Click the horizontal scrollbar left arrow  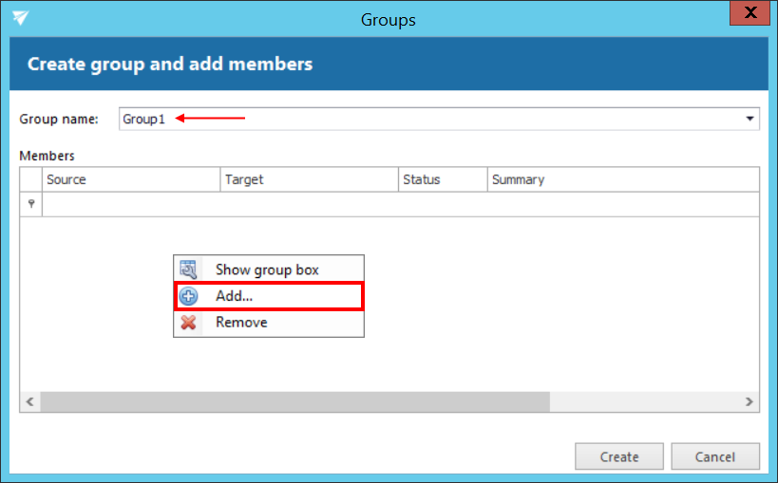point(30,401)
